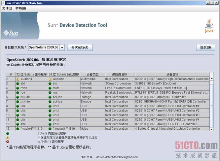
Task: Click the device-detect-feedback@sun.com support email
Action: [117, 157]
